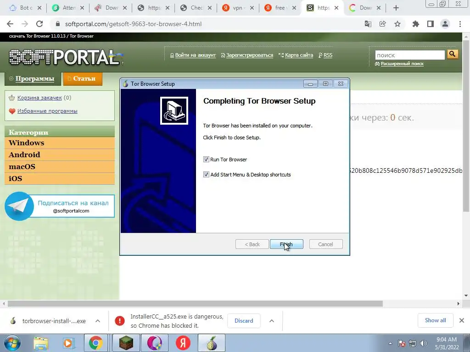470x352 pixels.
Task: Open a new tab with plus button
Action: tap(396, 8)
